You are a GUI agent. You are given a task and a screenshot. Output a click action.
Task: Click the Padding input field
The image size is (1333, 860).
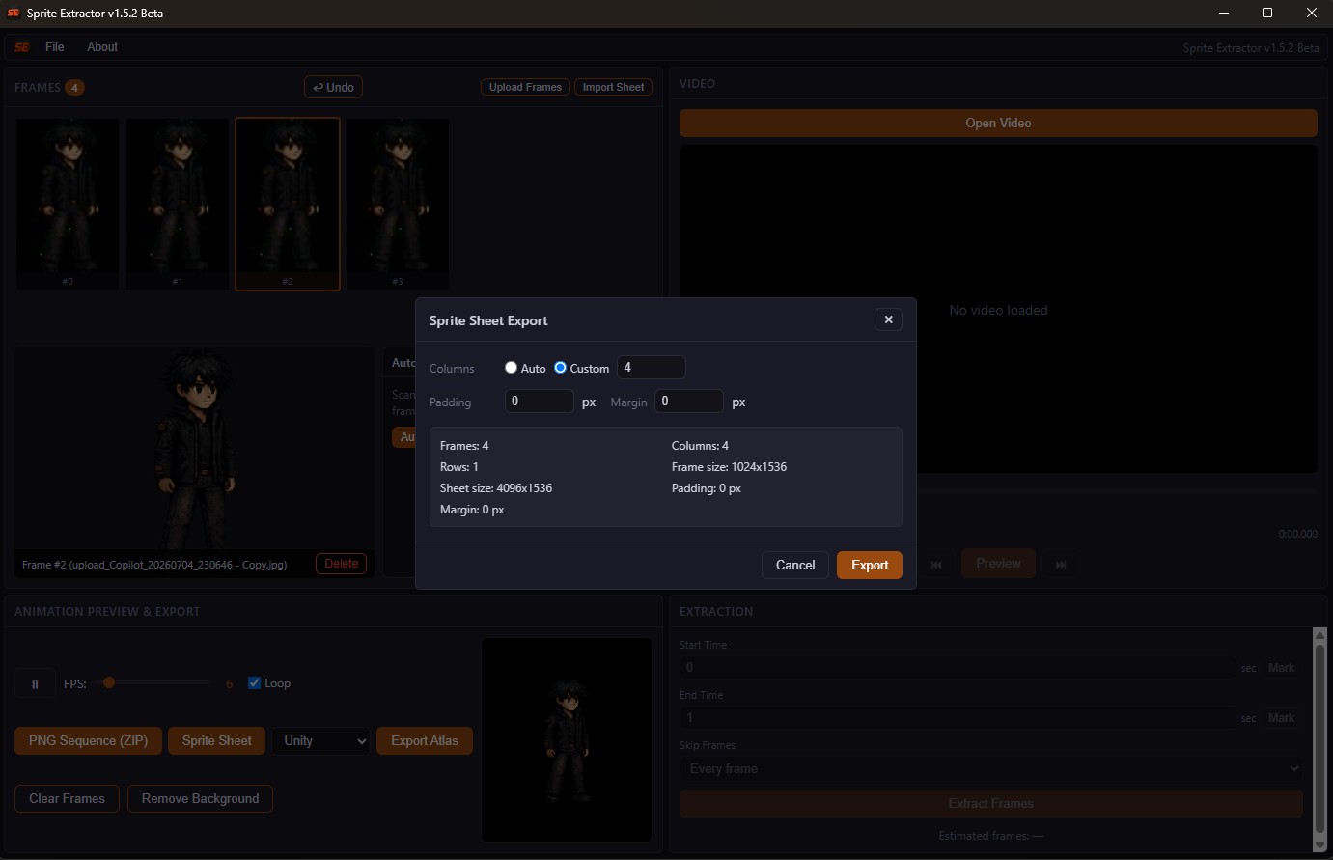point(540,402)
